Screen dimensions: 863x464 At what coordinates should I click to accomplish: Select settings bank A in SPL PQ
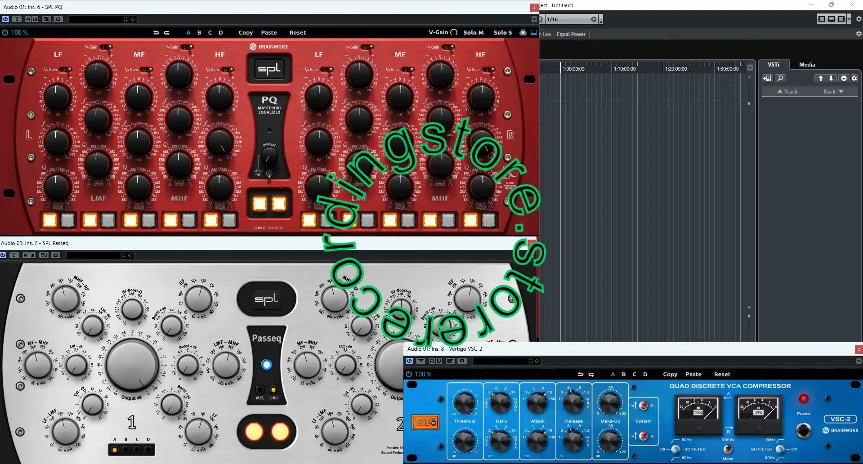[188, 32]
